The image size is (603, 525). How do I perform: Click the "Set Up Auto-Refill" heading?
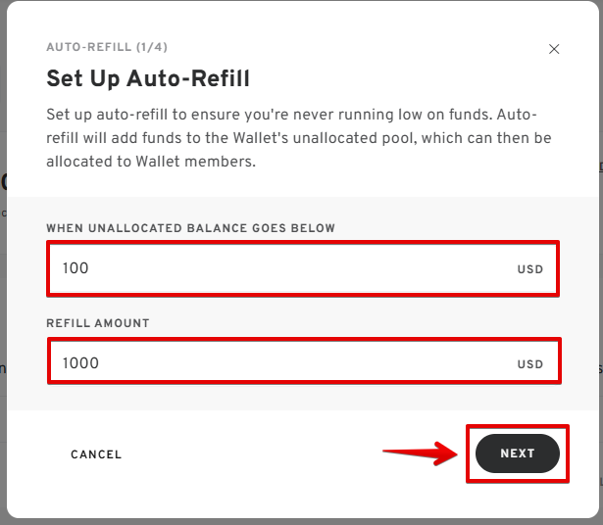pyautogui.click(x=148, y=78)
